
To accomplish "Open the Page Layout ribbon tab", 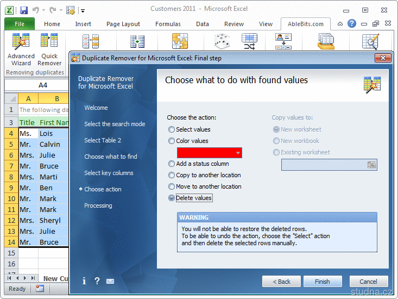I will click(123, 24).
